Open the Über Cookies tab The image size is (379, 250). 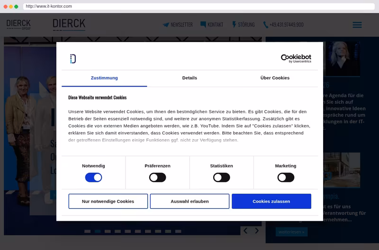275,78
